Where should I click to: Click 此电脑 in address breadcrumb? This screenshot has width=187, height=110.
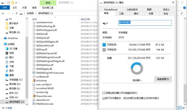click(x=30, y=13)
